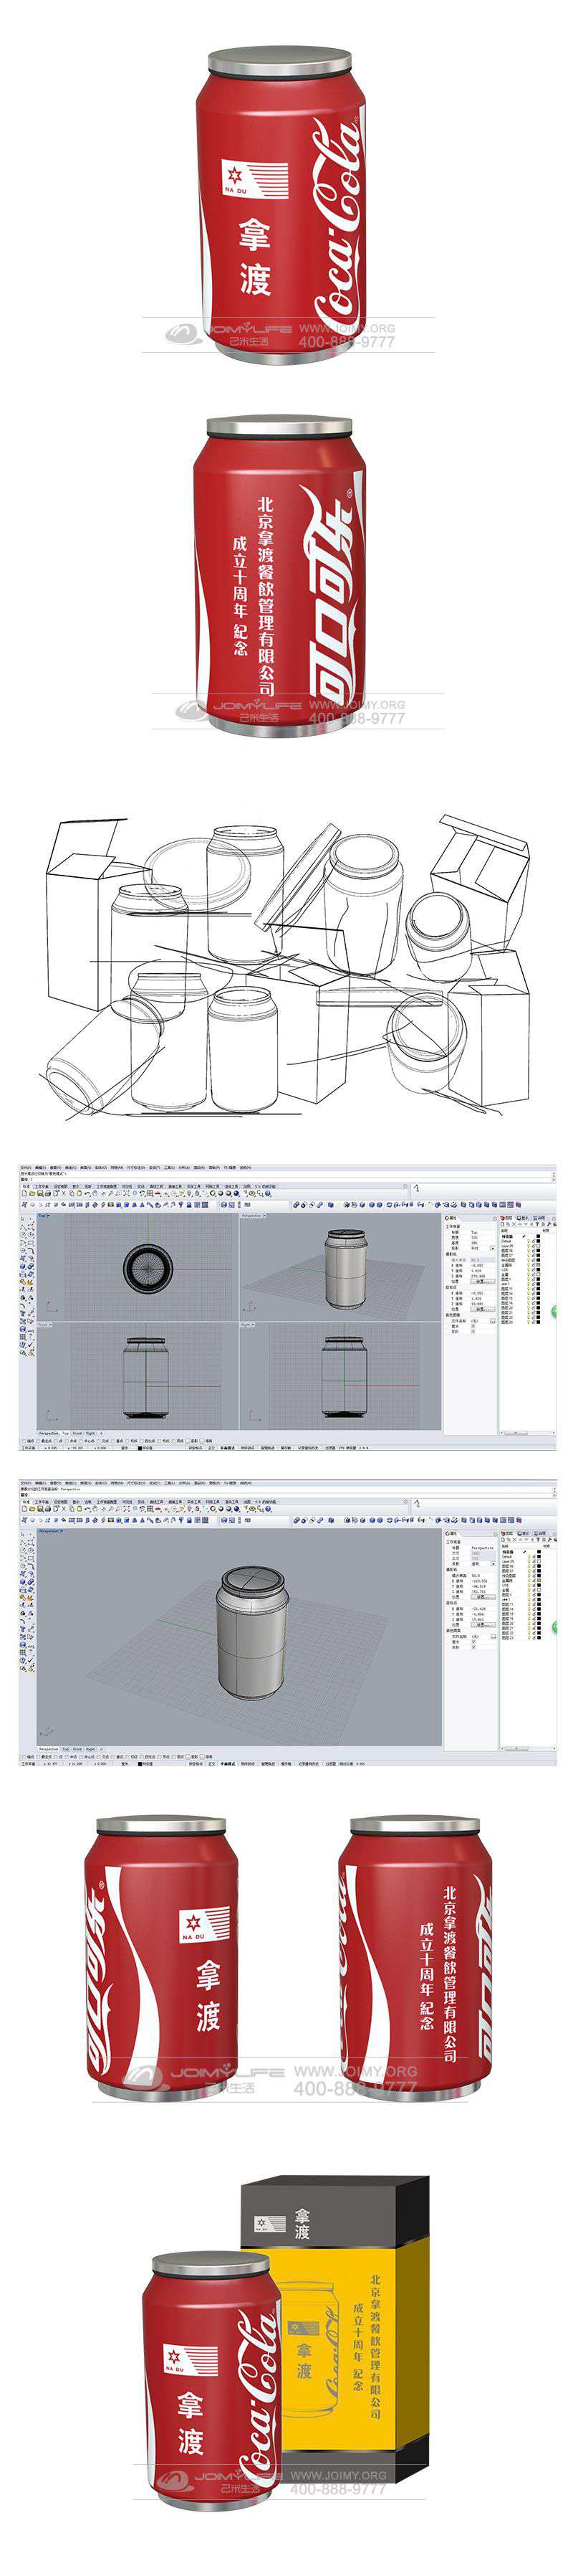Switch to 曲线工具 toolbar tab in four-viewport Rhino
This screenshot has height=2576, width=573.
click(155, 1186)
